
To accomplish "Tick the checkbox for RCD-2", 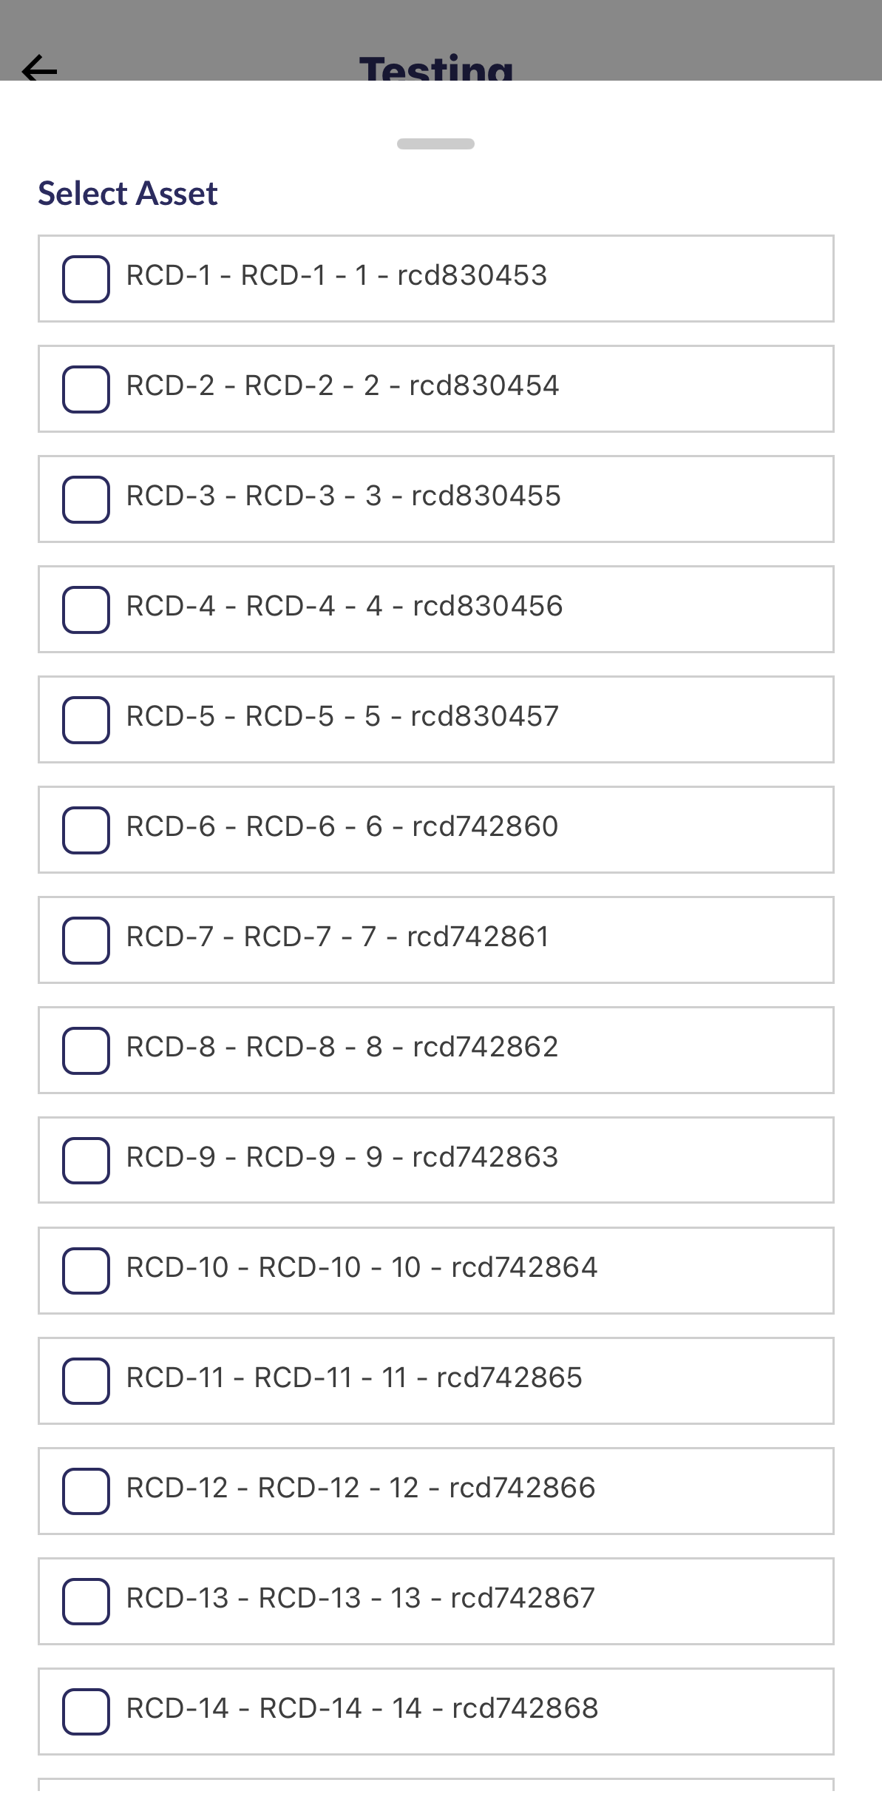I will point(86,389).
